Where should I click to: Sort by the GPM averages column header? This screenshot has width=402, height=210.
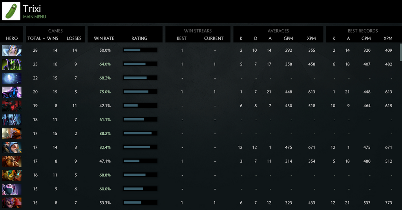pyautogui.click(x=288, y=38)
